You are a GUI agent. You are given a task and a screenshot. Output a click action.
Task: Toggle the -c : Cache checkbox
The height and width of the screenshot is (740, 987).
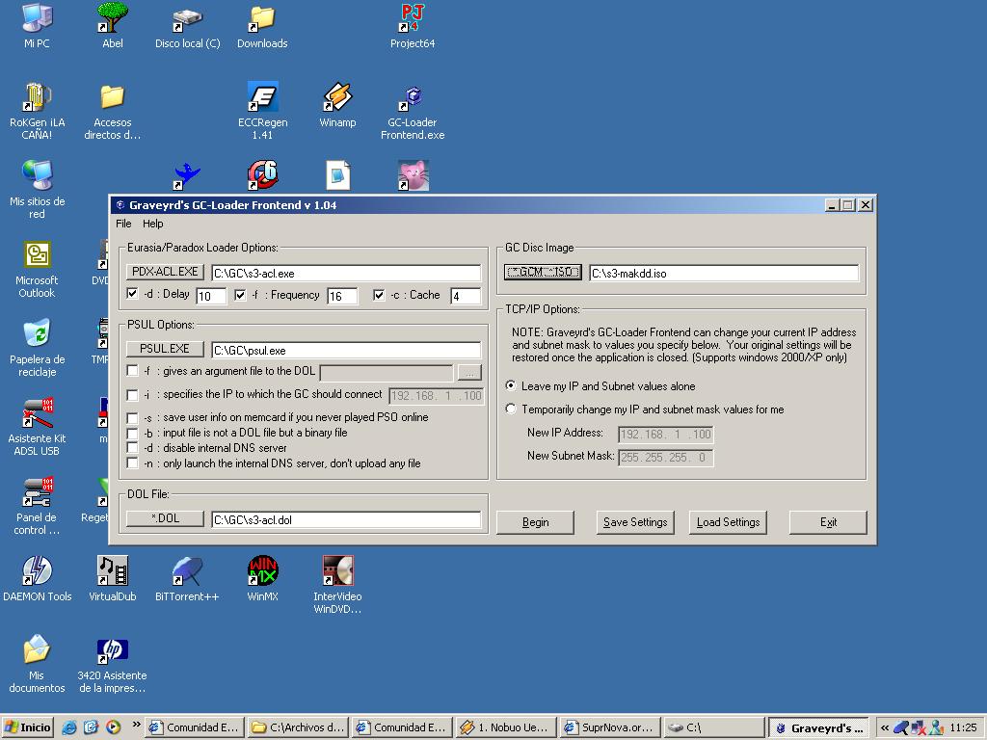[x=379, y=295]
